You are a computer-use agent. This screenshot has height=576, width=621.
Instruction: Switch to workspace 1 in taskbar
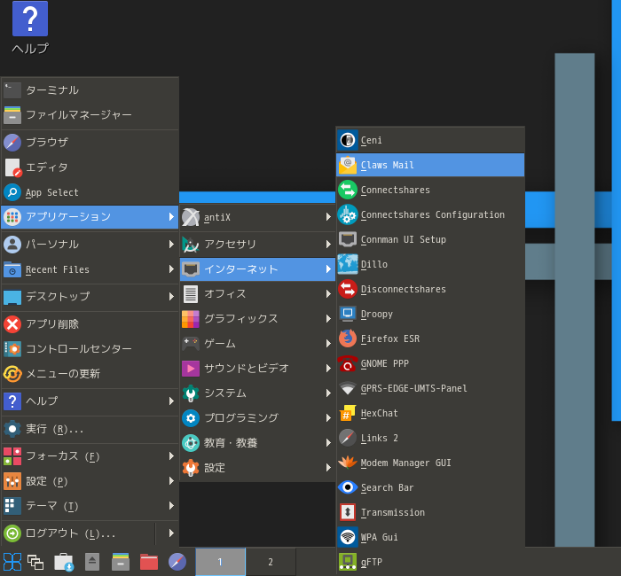tap(220, 562)
